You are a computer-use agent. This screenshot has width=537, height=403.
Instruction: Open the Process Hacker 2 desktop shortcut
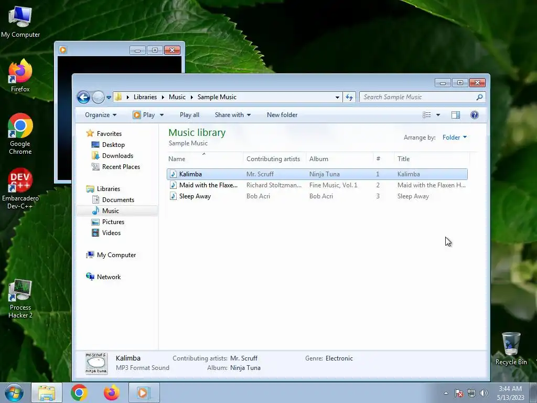[x=20, y=299]
